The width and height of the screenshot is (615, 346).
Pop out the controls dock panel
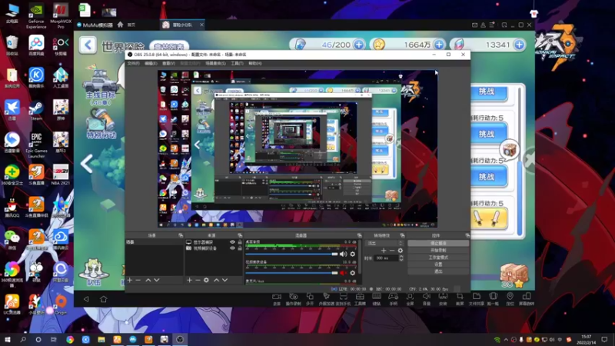coord(467,235)
